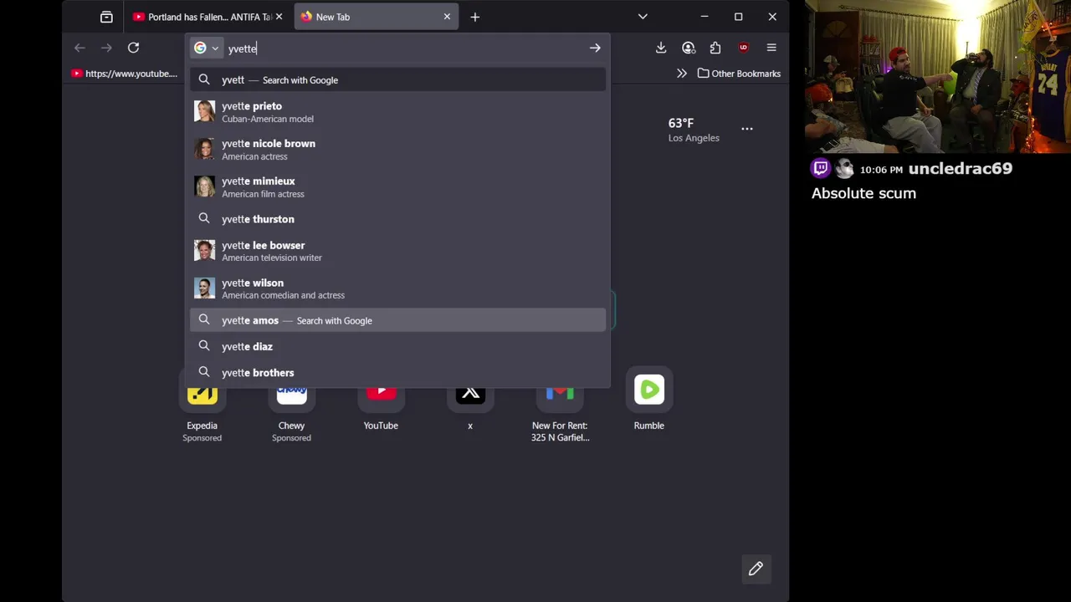Open a new tab with the plus button
This screenshot has width=1071, height=602.
coord(474,17)
